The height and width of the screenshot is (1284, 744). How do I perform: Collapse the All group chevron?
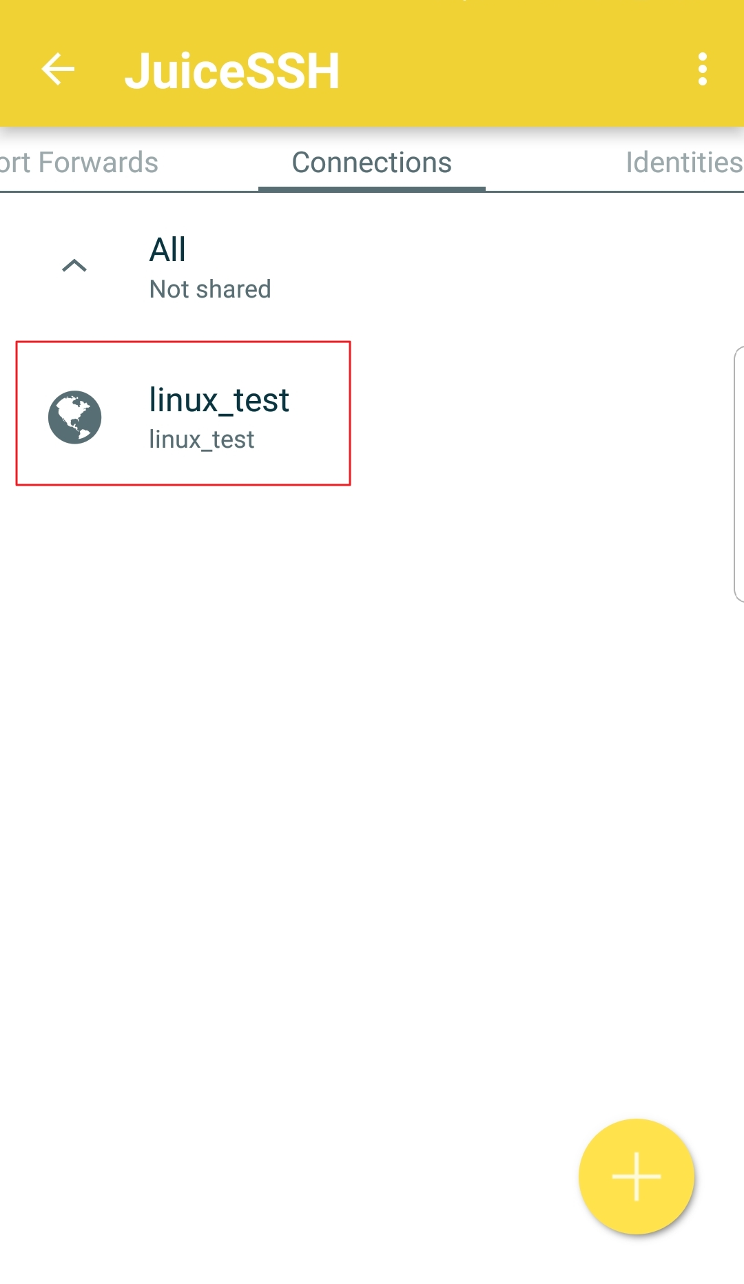[74, 266]
